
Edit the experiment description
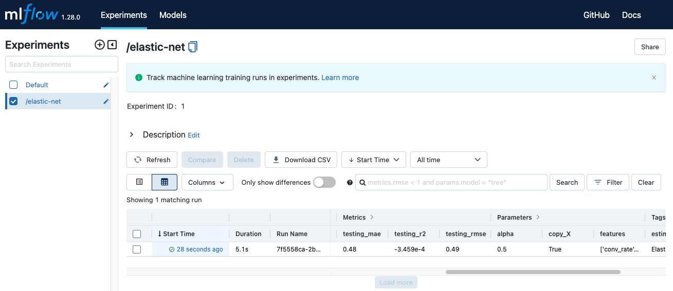pos(194,135)
